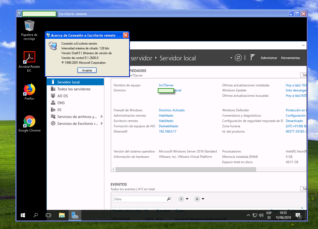Image resolution: width=318 pixels, height=229 pixels.
Task: Open the Papelera de reciclaje icon
Action: pos(29,30)
